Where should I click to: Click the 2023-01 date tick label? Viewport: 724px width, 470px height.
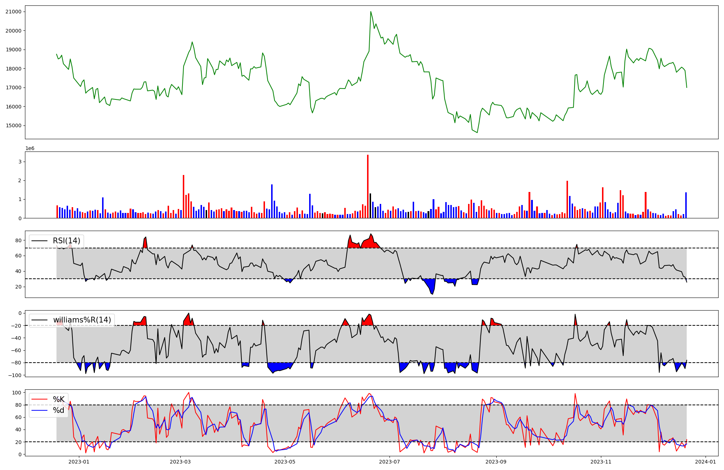79,462
